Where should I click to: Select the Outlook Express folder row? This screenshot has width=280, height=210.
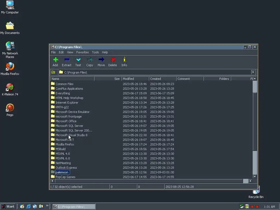click(66, 168)
